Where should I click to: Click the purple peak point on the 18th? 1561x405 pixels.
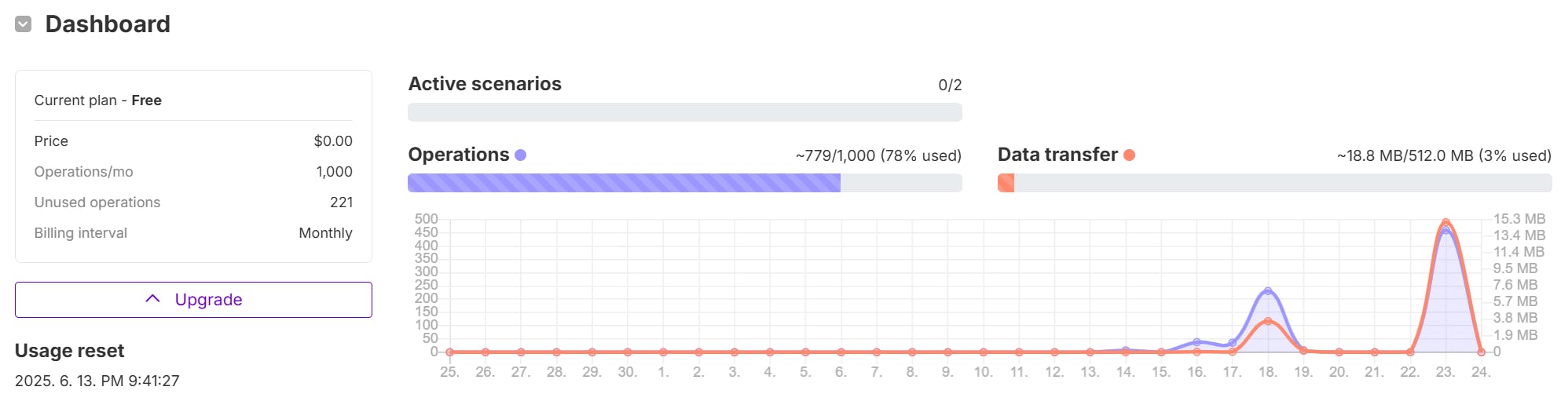[1267, 291]
